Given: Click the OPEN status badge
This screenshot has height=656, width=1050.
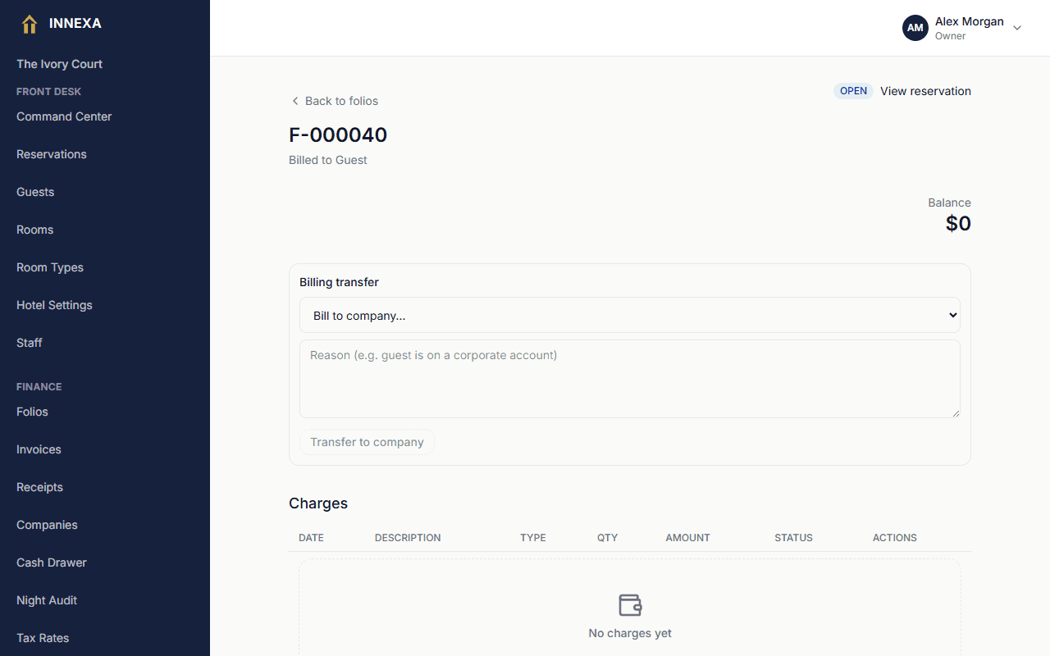Looking at the screenshot, I should pos(853,91).
